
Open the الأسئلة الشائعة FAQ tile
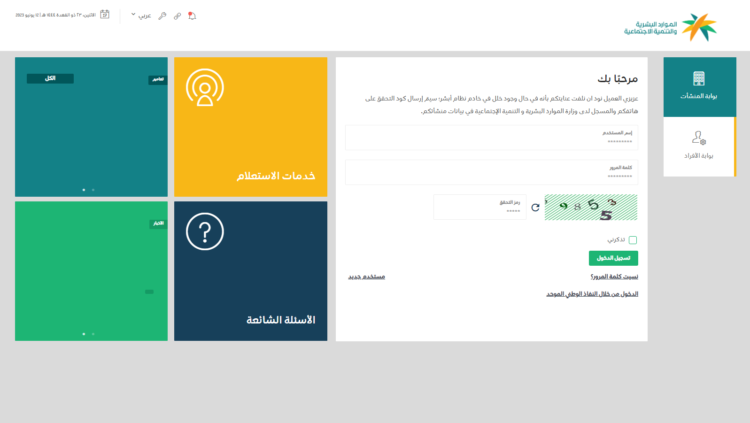click(x=251, y=271)
